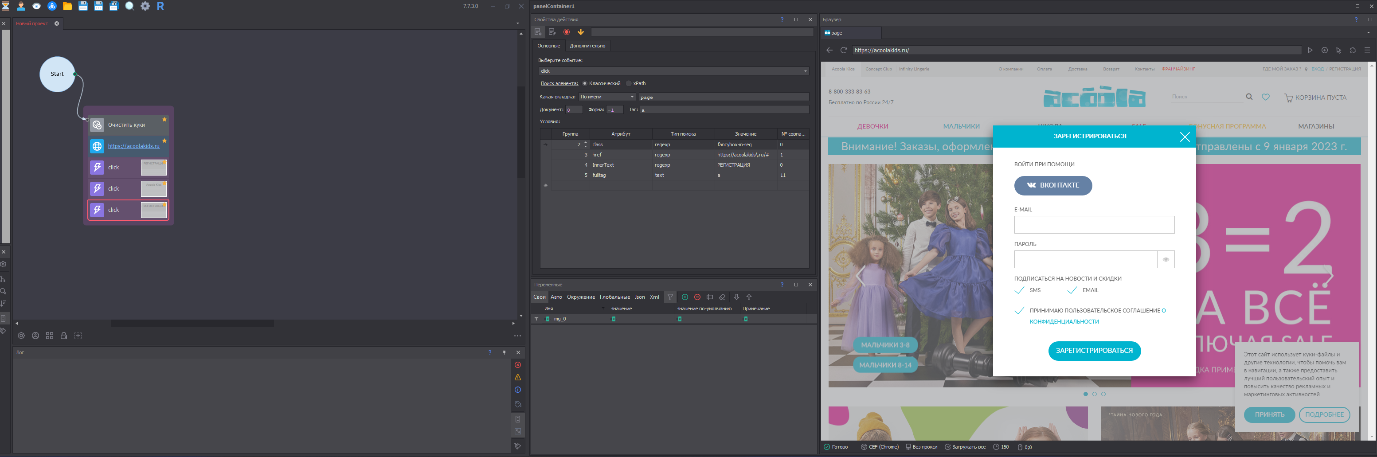Toggle the red error filter in log panel
The width and height of the screenshot is (1377, 457).
[517, 365]
